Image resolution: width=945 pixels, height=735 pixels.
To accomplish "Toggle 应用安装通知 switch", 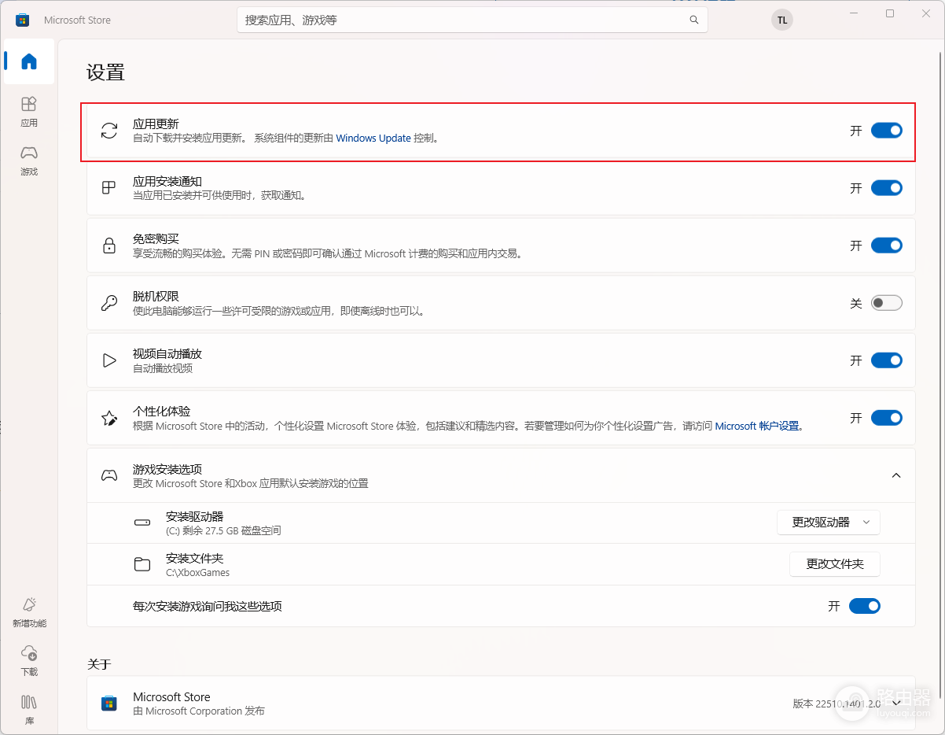I will tap(886, 188).
